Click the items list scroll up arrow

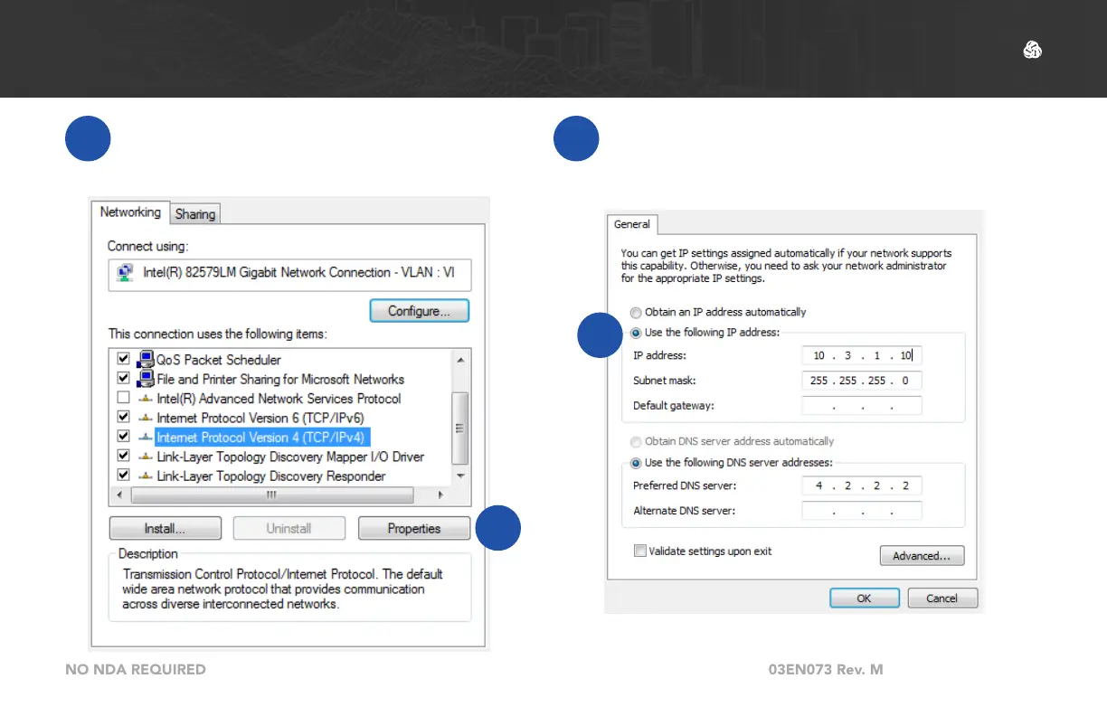click(x=460, y=359)
